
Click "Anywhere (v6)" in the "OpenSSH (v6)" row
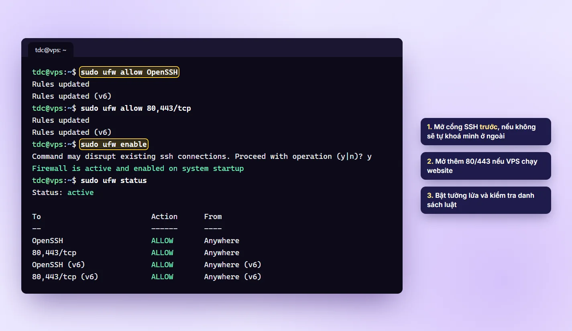tap(233, 265)
